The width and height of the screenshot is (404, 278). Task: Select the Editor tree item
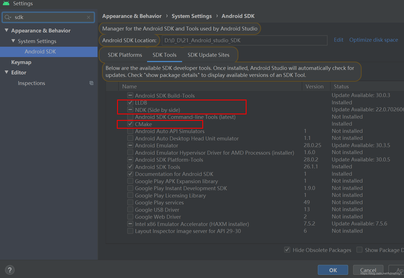coord(19,73)
